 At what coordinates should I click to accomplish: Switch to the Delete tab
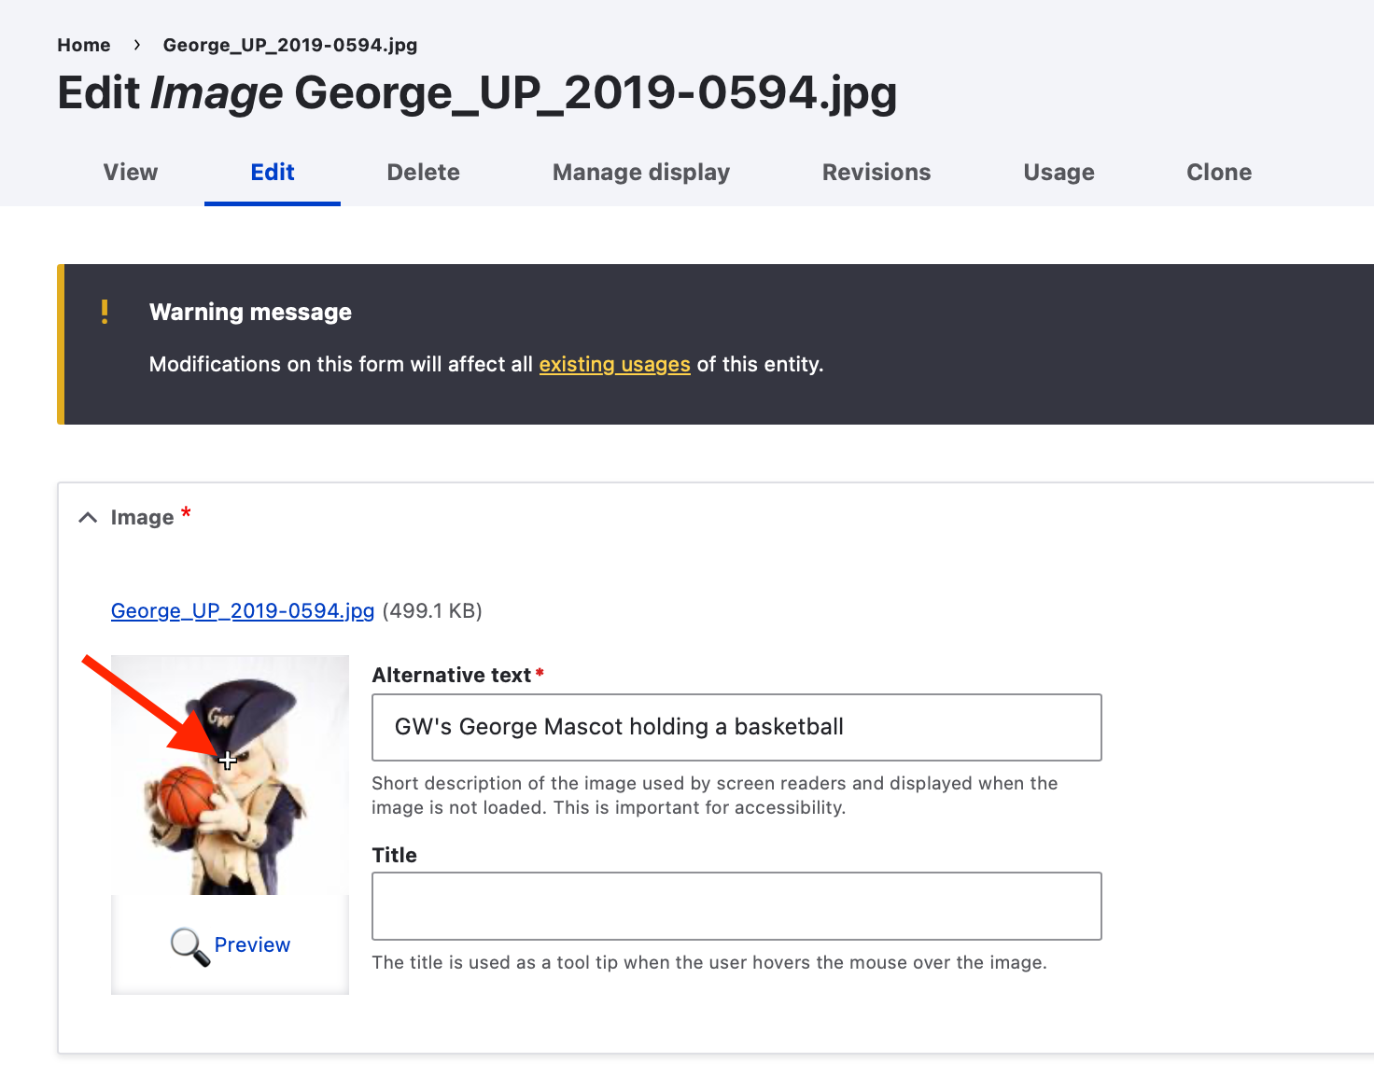pyautogui.click(x=423, y=173)
